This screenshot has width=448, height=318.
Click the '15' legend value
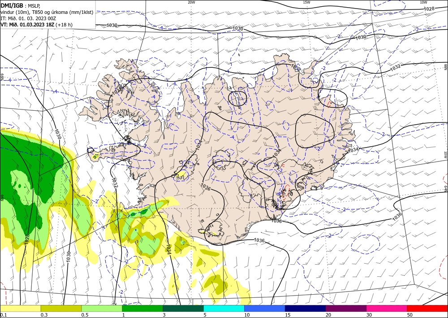click(x=288, y=315)
